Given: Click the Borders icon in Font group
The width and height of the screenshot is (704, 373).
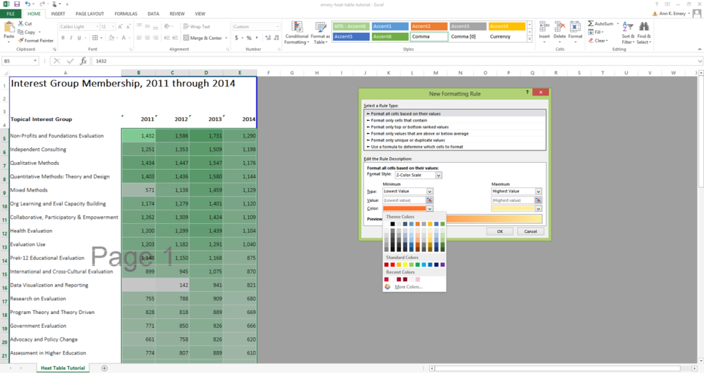Looking at the screenshot, I should click(x=95, y=38).
